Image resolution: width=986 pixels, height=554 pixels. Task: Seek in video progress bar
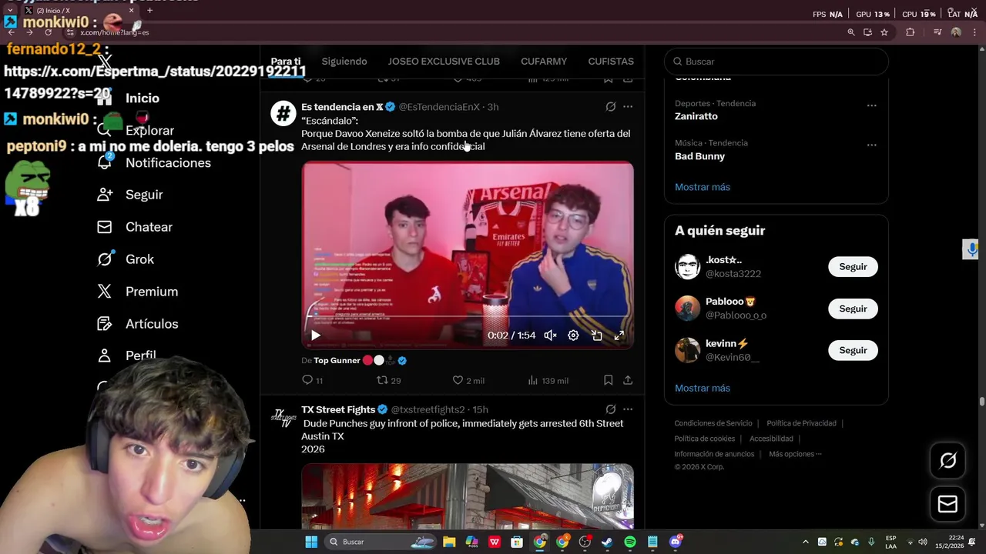point(468,316)
